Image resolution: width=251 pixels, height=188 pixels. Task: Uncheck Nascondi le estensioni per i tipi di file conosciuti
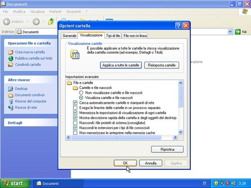pos(75,128)
